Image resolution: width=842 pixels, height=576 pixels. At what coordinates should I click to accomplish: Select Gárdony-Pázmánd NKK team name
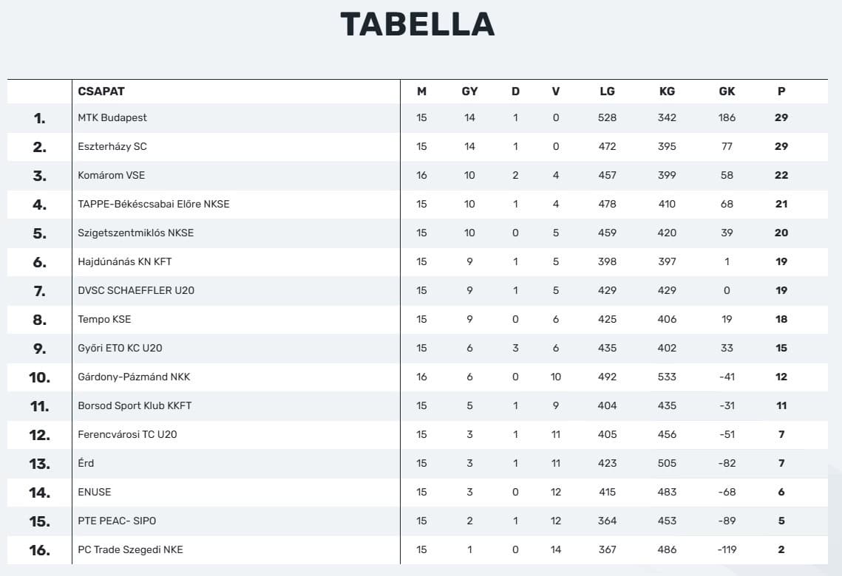134,377
